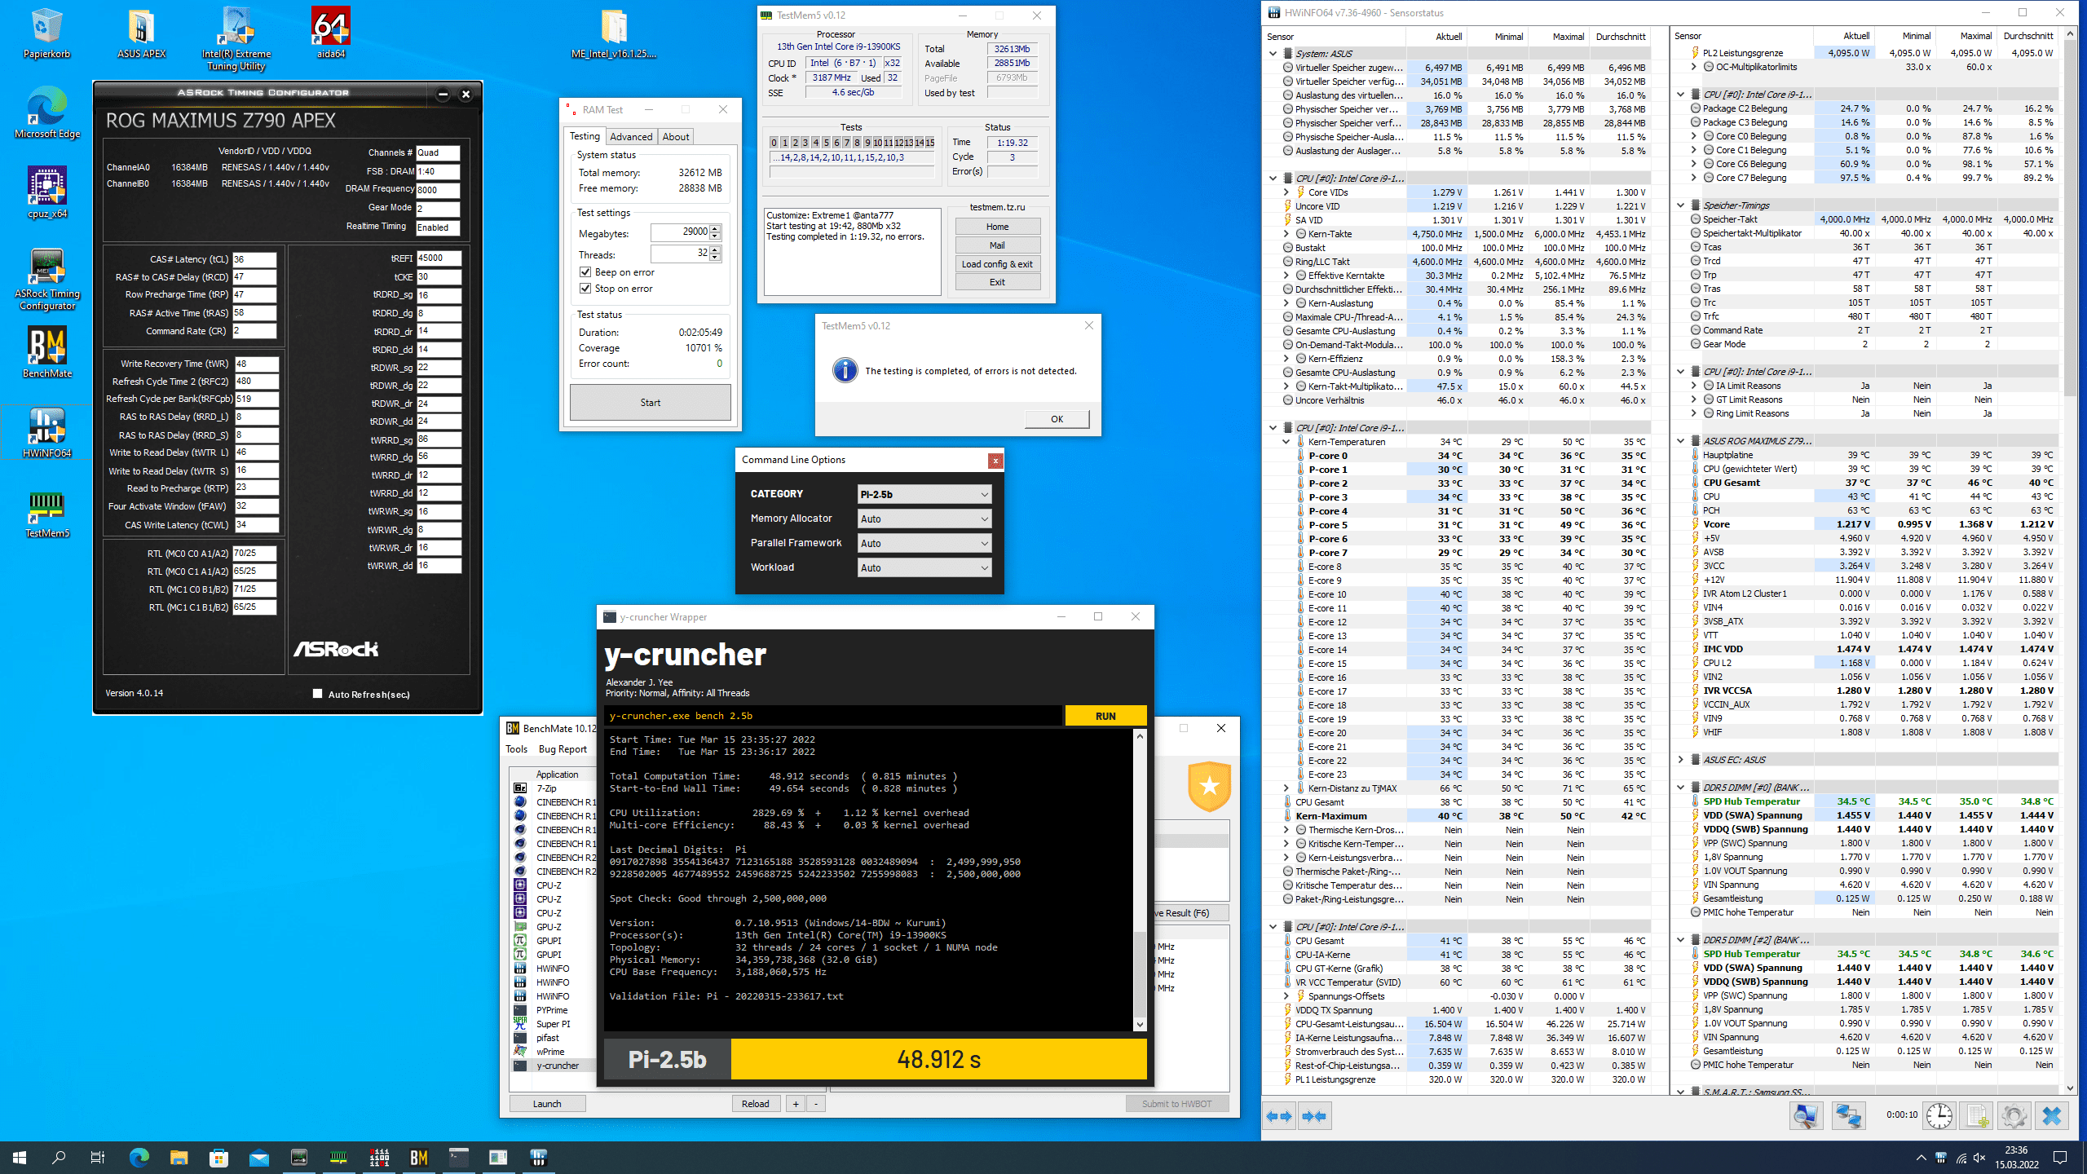This screenshot has width=2087, height=1174.
Task: Select TestMem5 desktop icon
Action: click(x=46, y=514)
